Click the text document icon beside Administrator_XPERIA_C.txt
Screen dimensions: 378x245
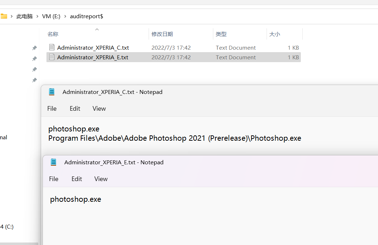(x=52, y=47)
